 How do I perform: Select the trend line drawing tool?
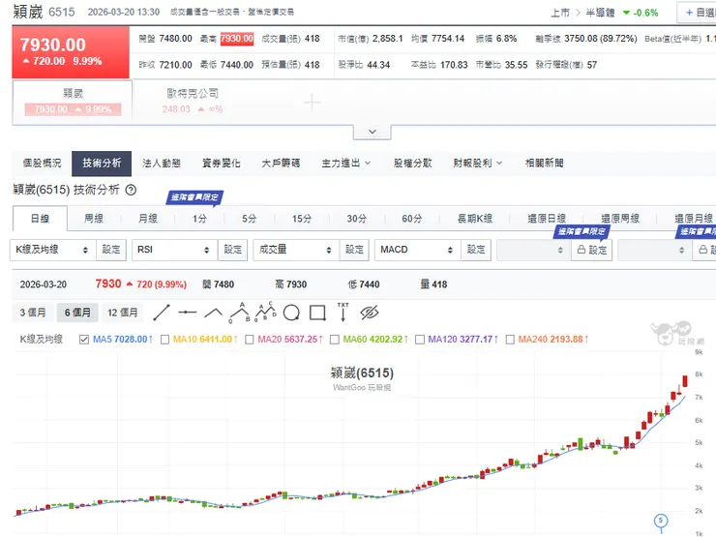coord(162,313)
